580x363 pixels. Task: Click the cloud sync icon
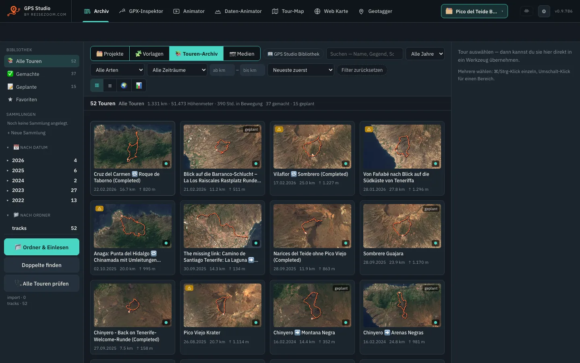526,11
